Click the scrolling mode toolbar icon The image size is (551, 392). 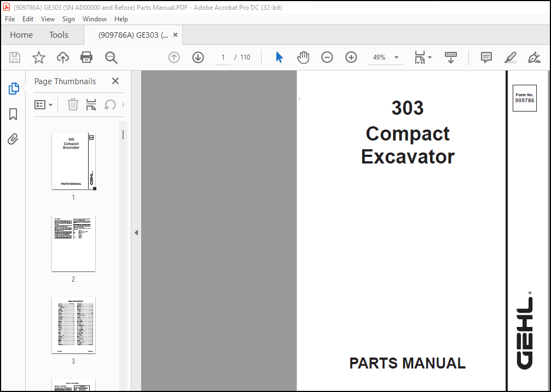click(450, 57)
